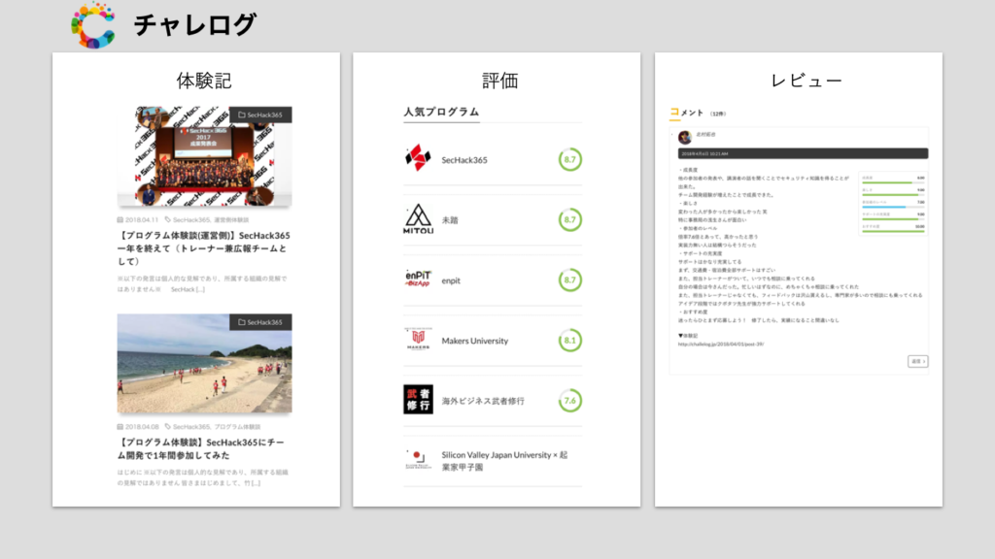Click the 未踏 MITOU triangle logo
Viewport: 995px width, 559px height.
[x=418, y=219]
